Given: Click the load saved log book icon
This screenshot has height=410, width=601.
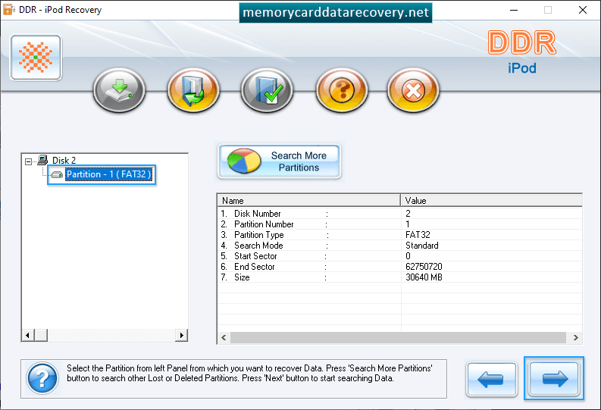Looking at the screenshot, I should coord(193,90).
